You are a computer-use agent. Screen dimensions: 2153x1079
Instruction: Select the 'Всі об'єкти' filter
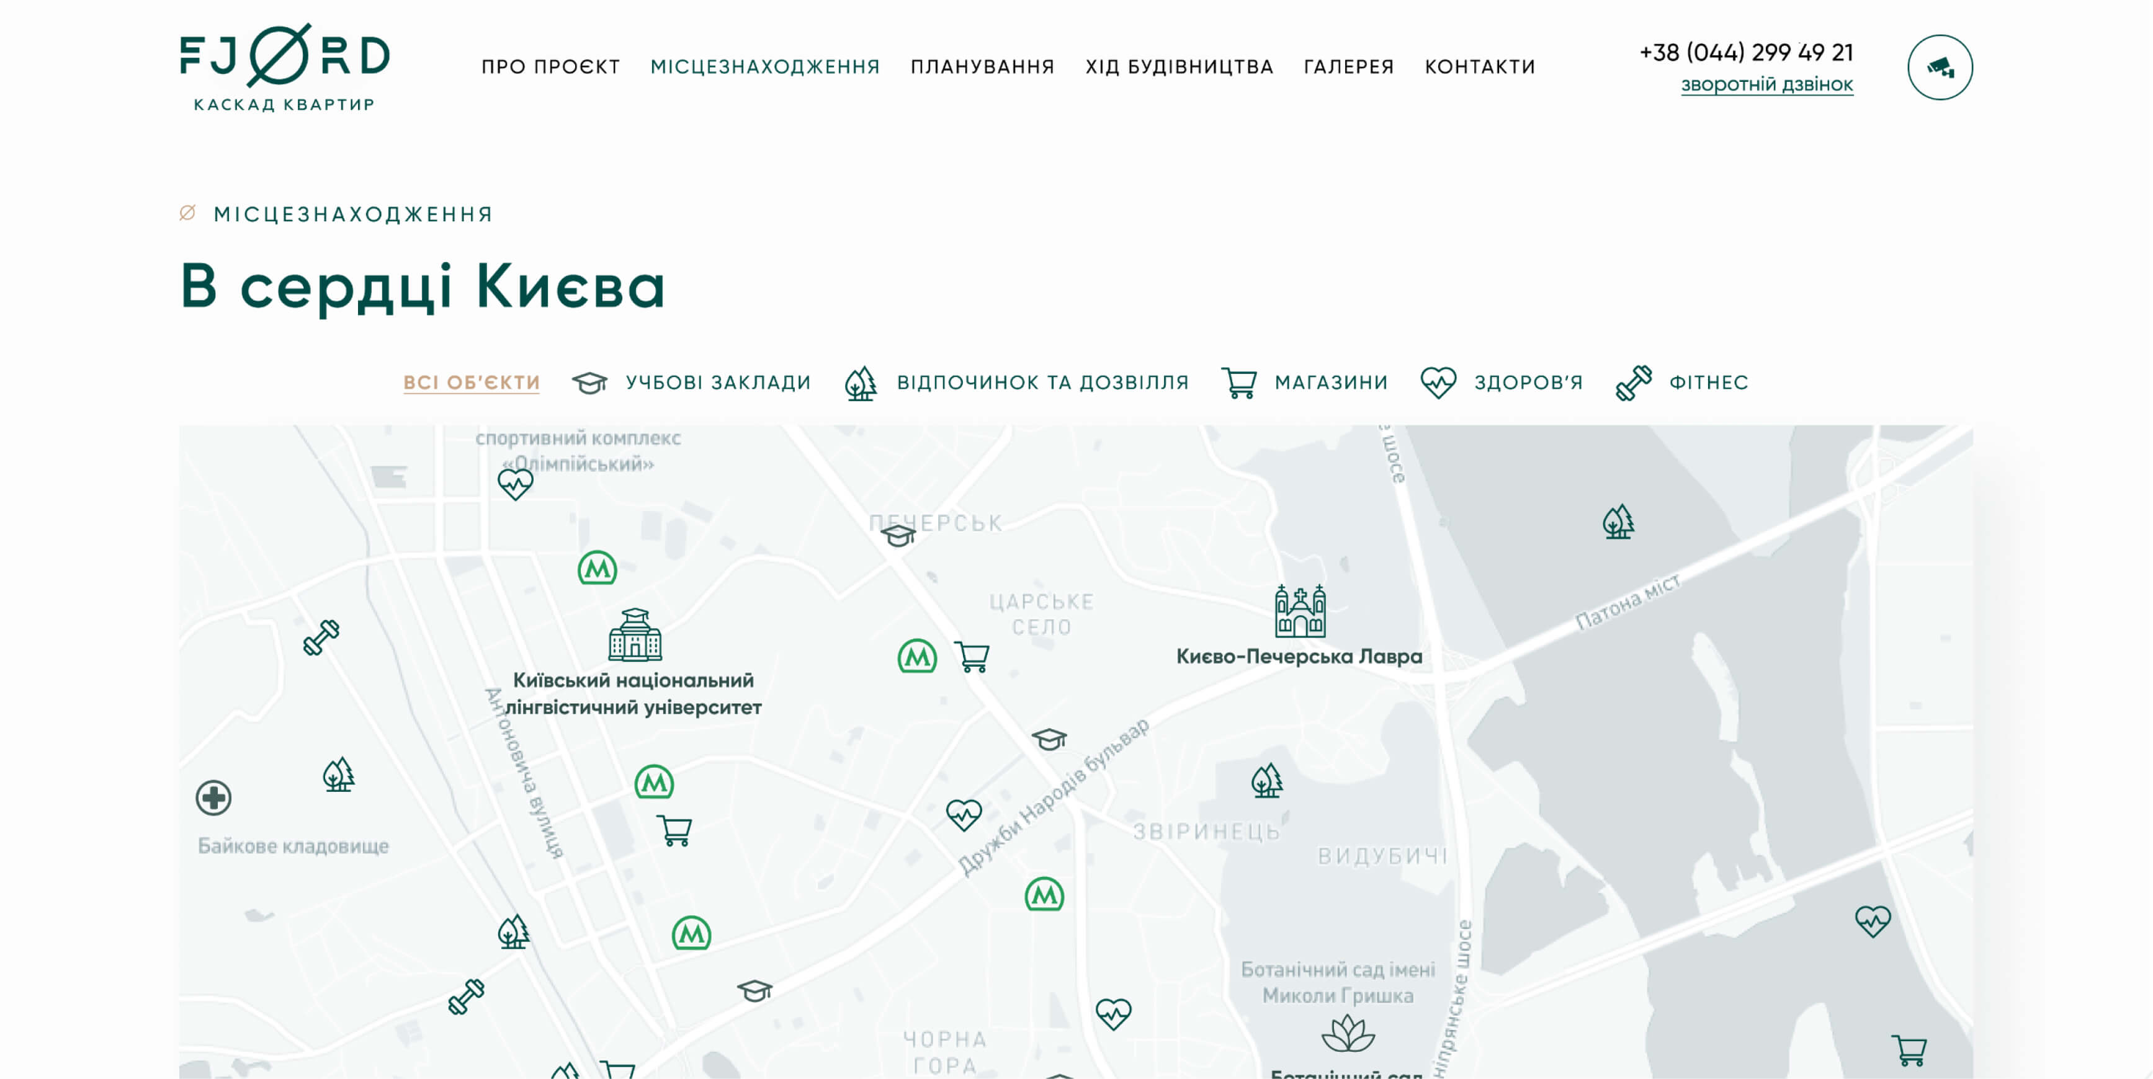point(472,383)
